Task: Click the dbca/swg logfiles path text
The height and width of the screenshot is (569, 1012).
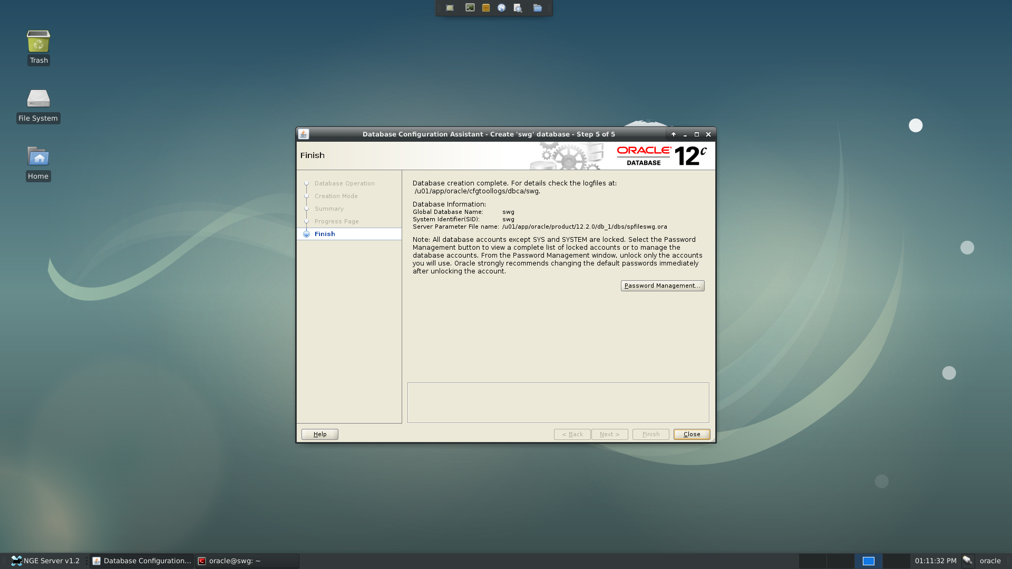Action: (477, 191)
